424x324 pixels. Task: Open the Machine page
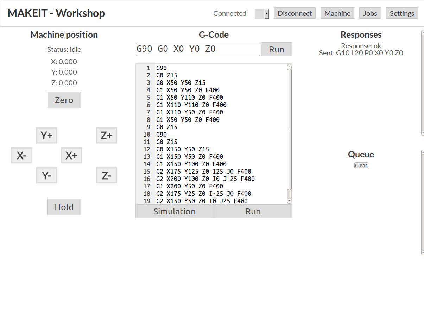click(337, 13)
